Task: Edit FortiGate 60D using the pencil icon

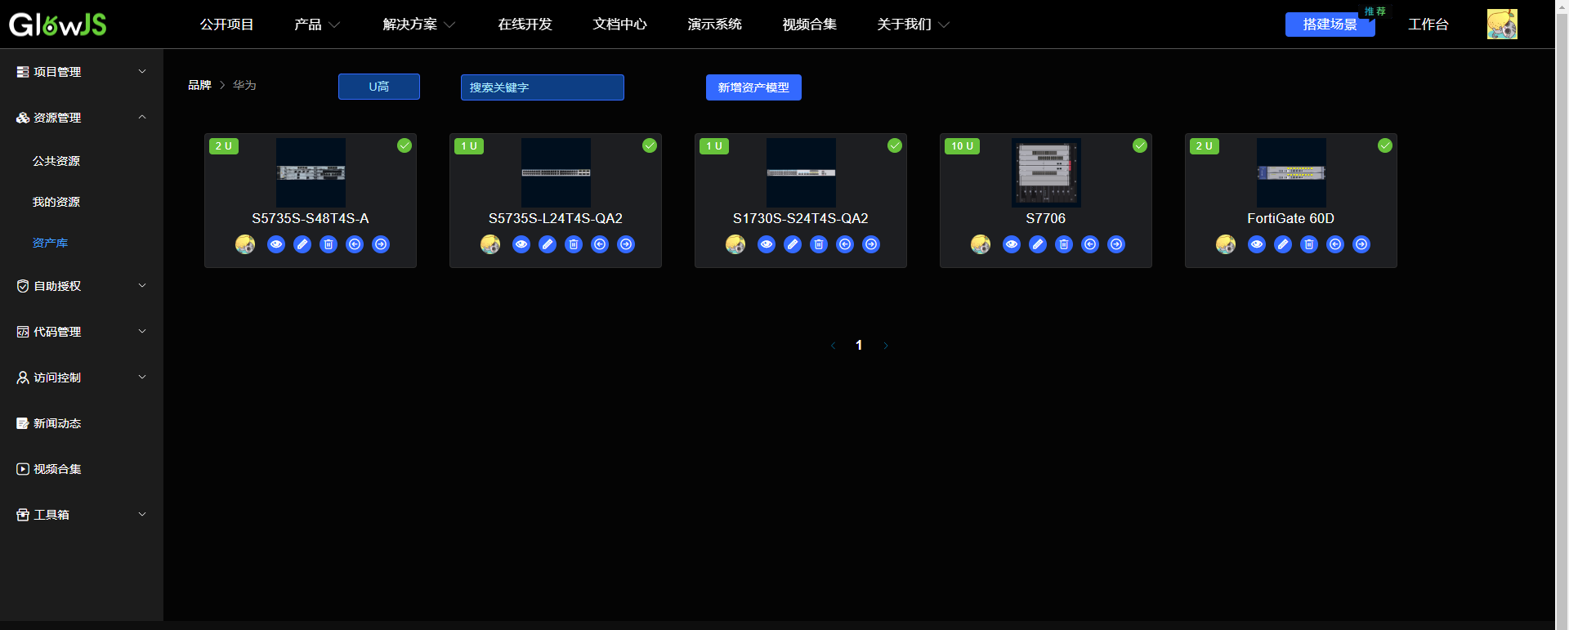Action: 1283,244
